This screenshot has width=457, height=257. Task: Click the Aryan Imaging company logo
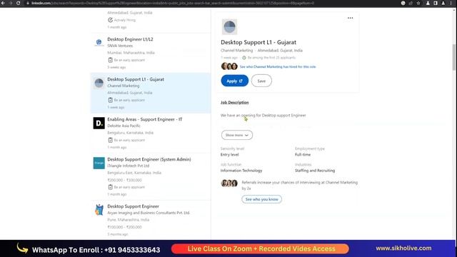pyautogui.click(x=99, y=210)
